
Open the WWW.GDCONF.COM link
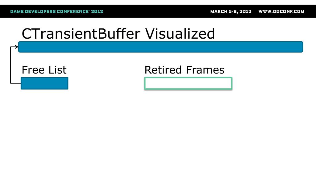(281, 11)
